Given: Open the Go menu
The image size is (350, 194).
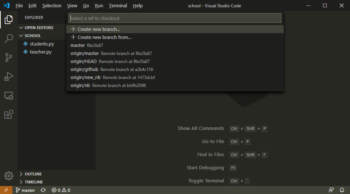Looking at the screenshot, I should coord(86,5).
